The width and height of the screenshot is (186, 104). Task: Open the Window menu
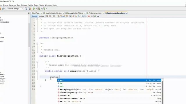[x=48, y=5]
